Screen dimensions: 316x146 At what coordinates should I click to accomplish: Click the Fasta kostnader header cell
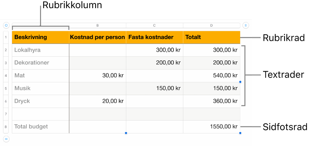pyautogui.click(x=154, y=37)
